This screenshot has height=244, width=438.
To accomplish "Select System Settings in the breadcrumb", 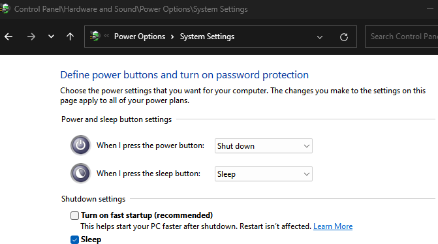I will [x=207, y=37].
